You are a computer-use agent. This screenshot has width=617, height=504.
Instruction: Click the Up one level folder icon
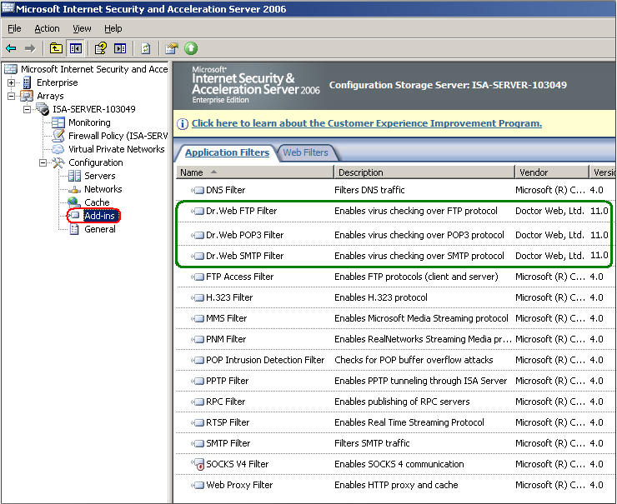[56, 48]
